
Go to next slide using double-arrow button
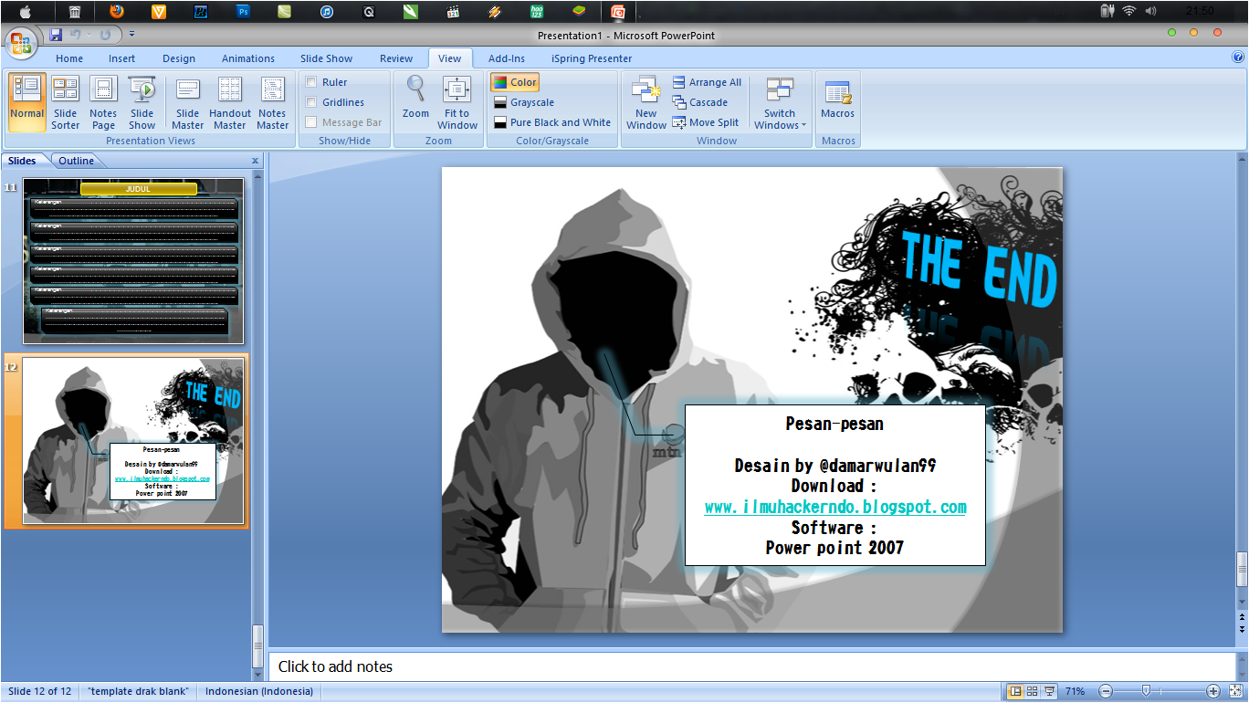click(x=1242, y=630)
